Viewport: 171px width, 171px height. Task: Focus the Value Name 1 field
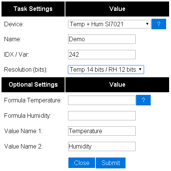click(102, 131)
